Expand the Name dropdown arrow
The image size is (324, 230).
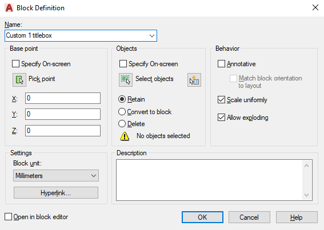152,36
